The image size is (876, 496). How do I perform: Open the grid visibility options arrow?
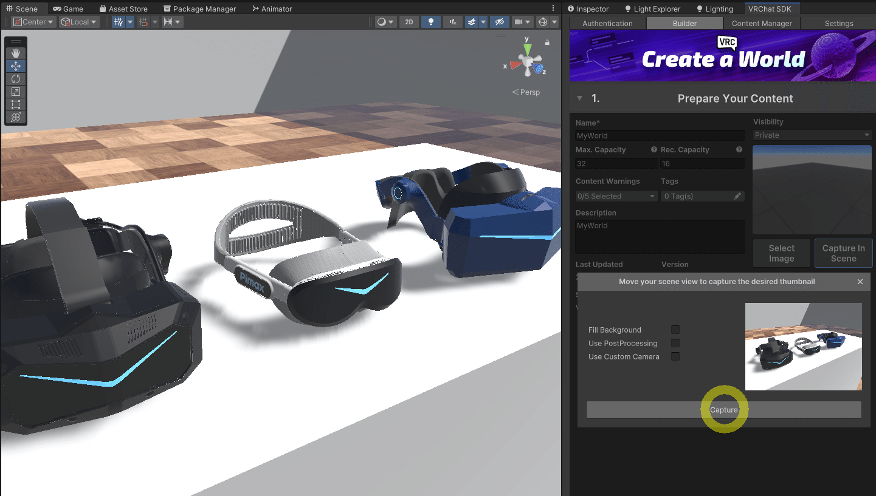click(x=130, y=22)
